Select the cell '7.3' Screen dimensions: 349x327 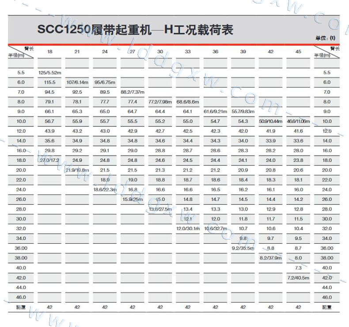[x=298, y=268]
